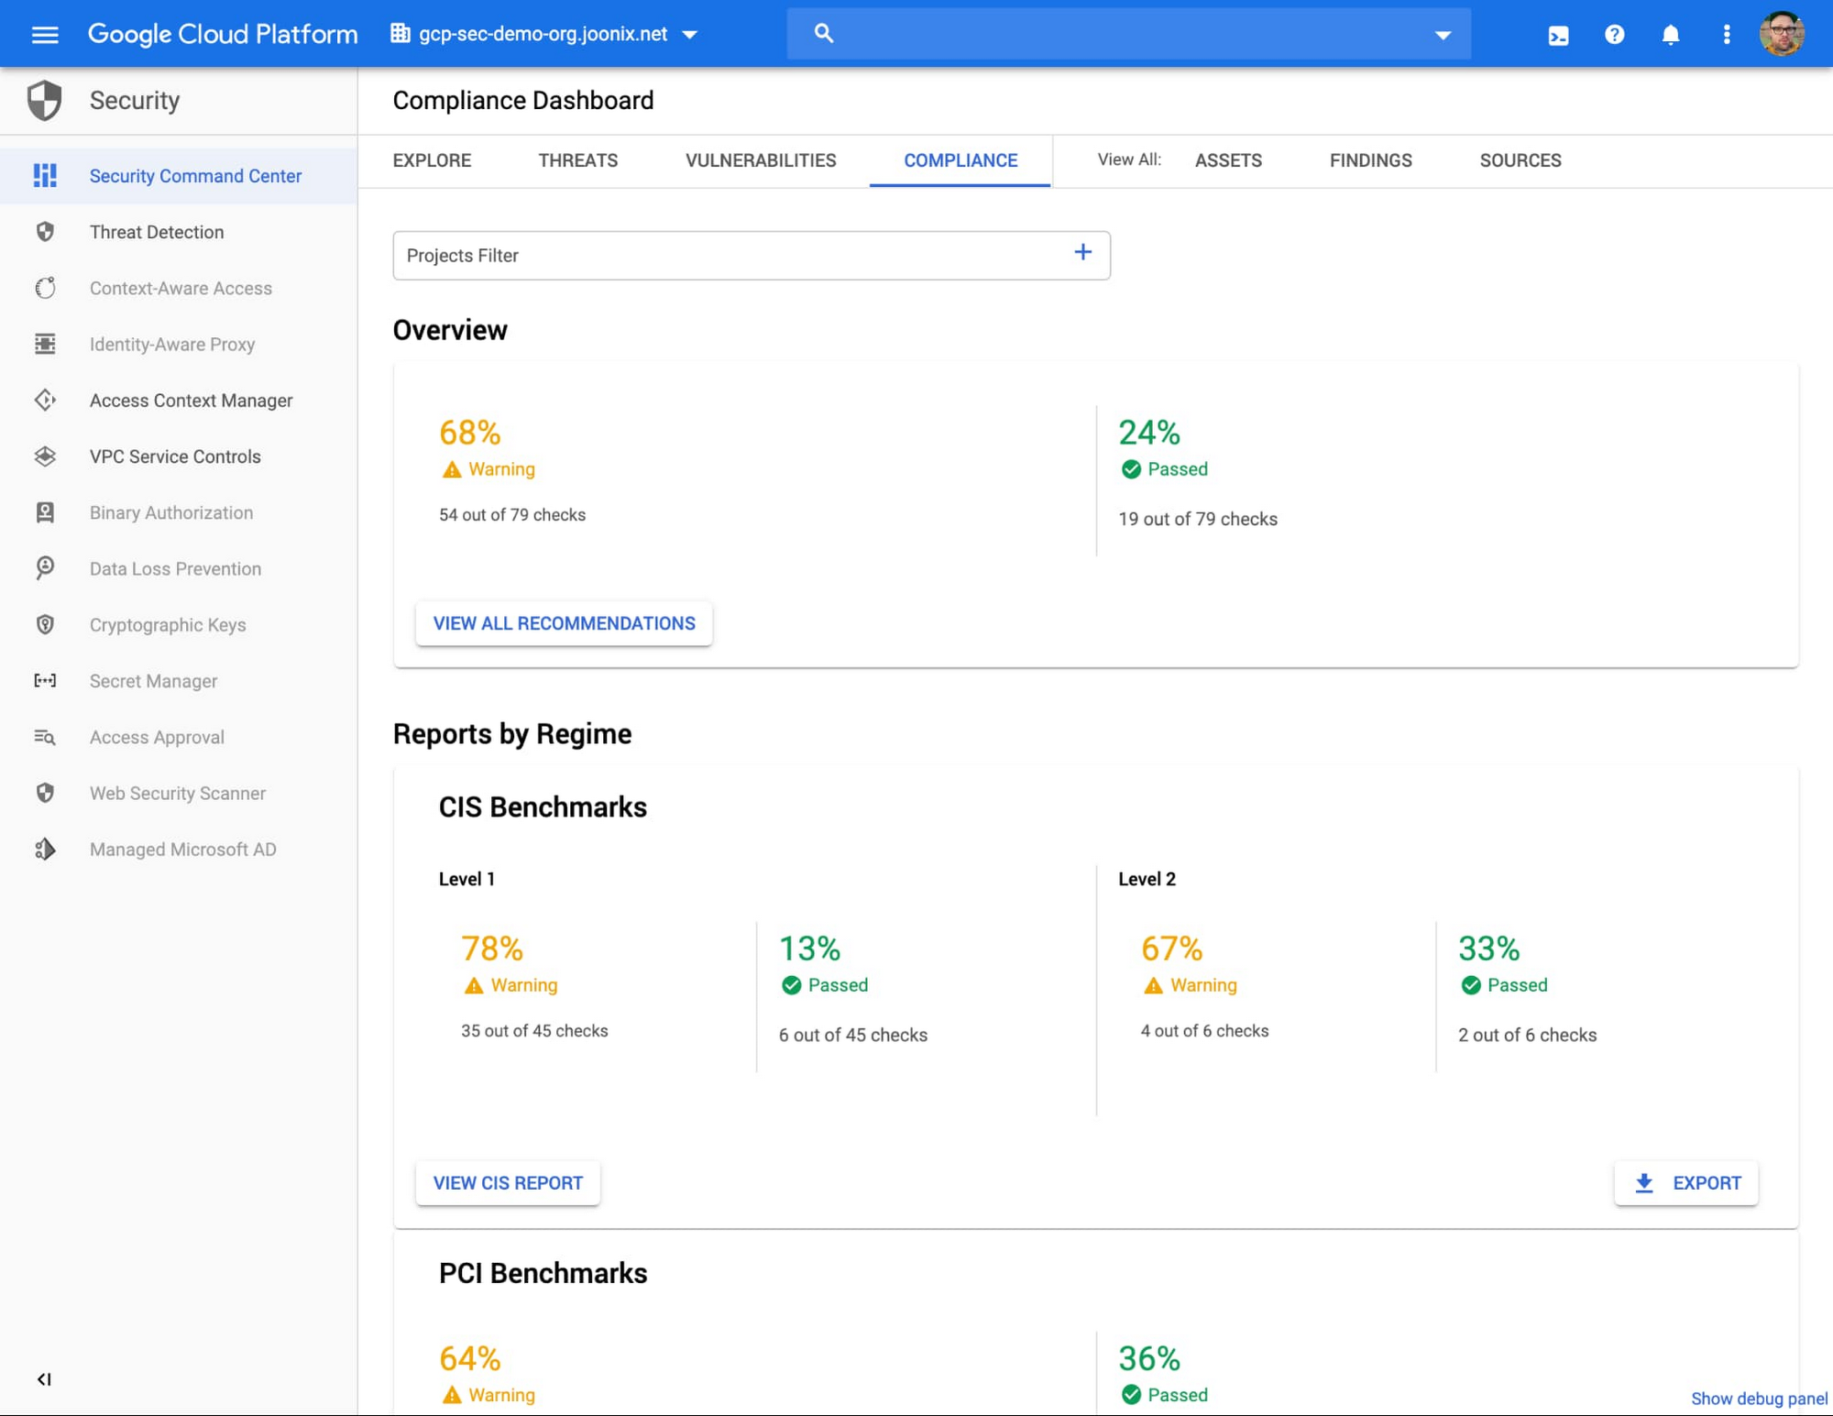Select the THREATS tab

(x=576, y=160)
